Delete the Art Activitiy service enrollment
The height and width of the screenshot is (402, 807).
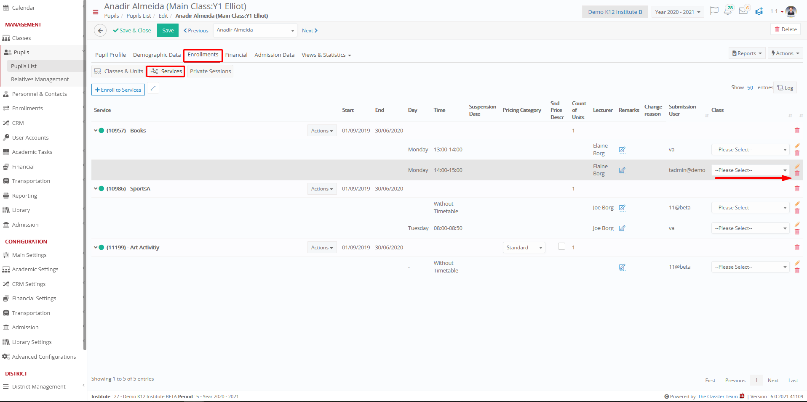click(x=797, y=248)
